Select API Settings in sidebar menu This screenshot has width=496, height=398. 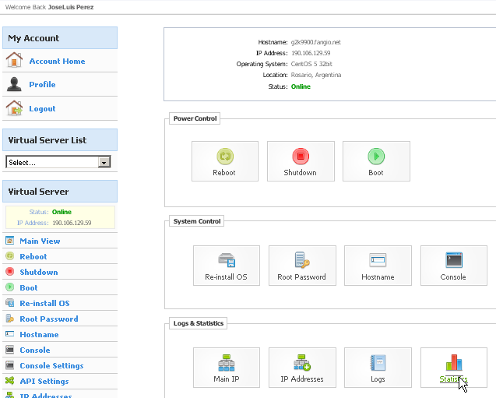coord(44,382)
